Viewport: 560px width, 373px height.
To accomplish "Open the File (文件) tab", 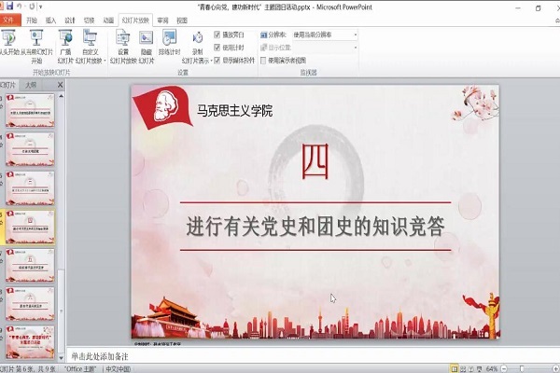I will (8, 21).
